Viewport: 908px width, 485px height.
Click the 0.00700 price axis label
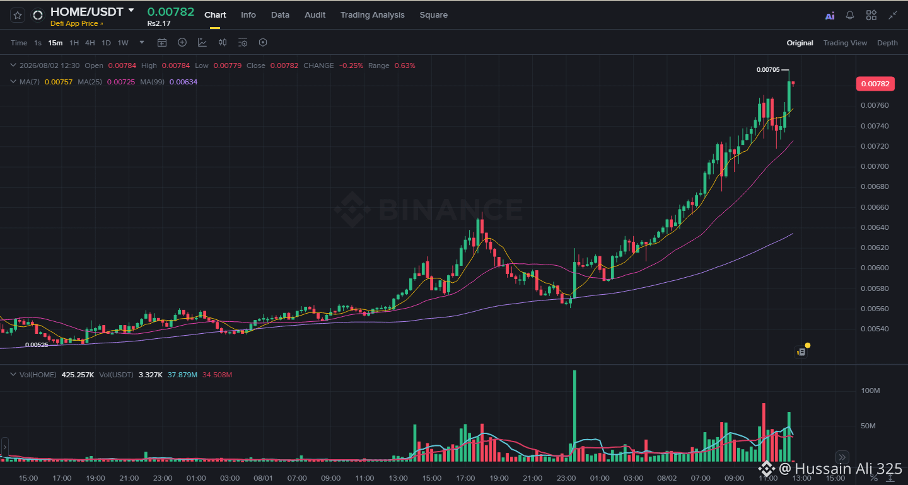[x=873, y=166]
